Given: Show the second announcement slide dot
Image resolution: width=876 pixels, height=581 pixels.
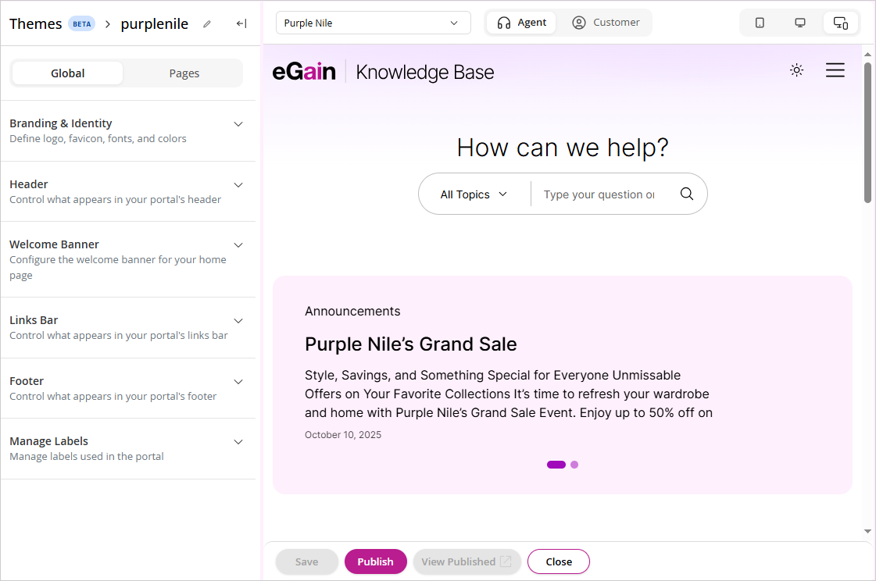Looking at the screenshot, I should point(574,465).
